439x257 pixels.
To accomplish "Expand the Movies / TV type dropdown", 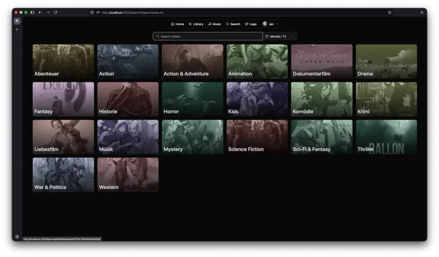I will (280, 36).
